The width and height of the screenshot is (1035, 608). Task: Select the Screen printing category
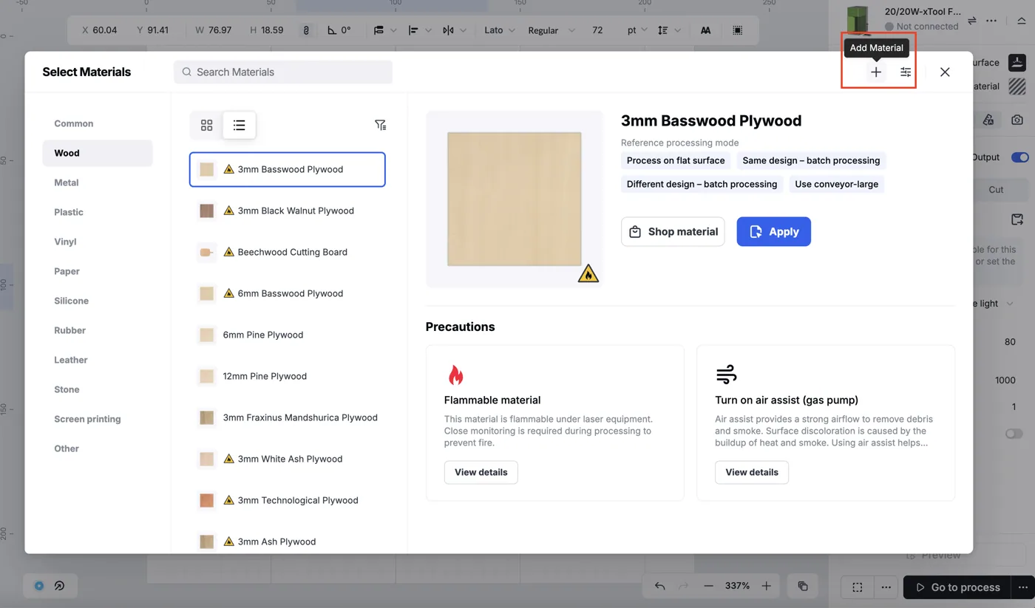click(x=98, y=419)
